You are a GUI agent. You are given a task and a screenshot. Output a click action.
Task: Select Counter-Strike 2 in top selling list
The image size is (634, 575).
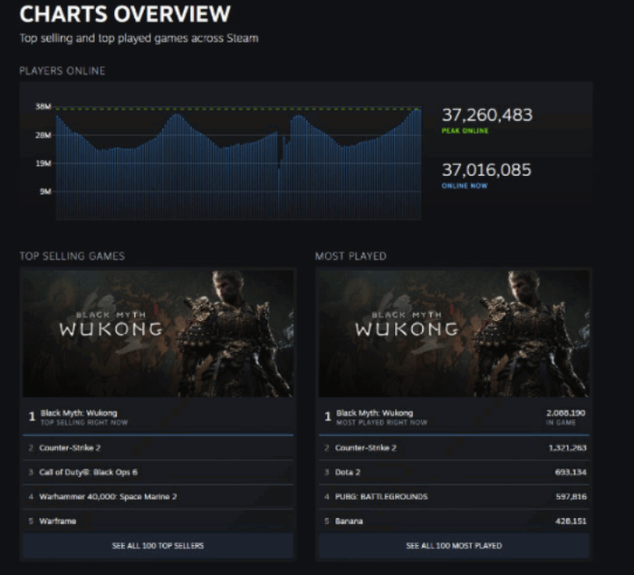pyautogui.click(x=158, y=448)
